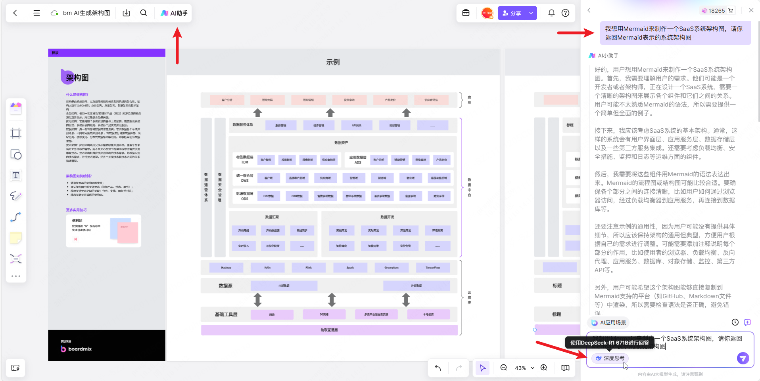Click the 什么是架构图? heading
Viewport: 760px width, 381px height.
pos(77,95)
